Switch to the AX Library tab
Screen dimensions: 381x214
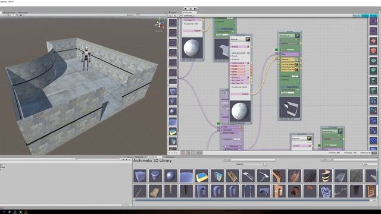tap(153, 157)
